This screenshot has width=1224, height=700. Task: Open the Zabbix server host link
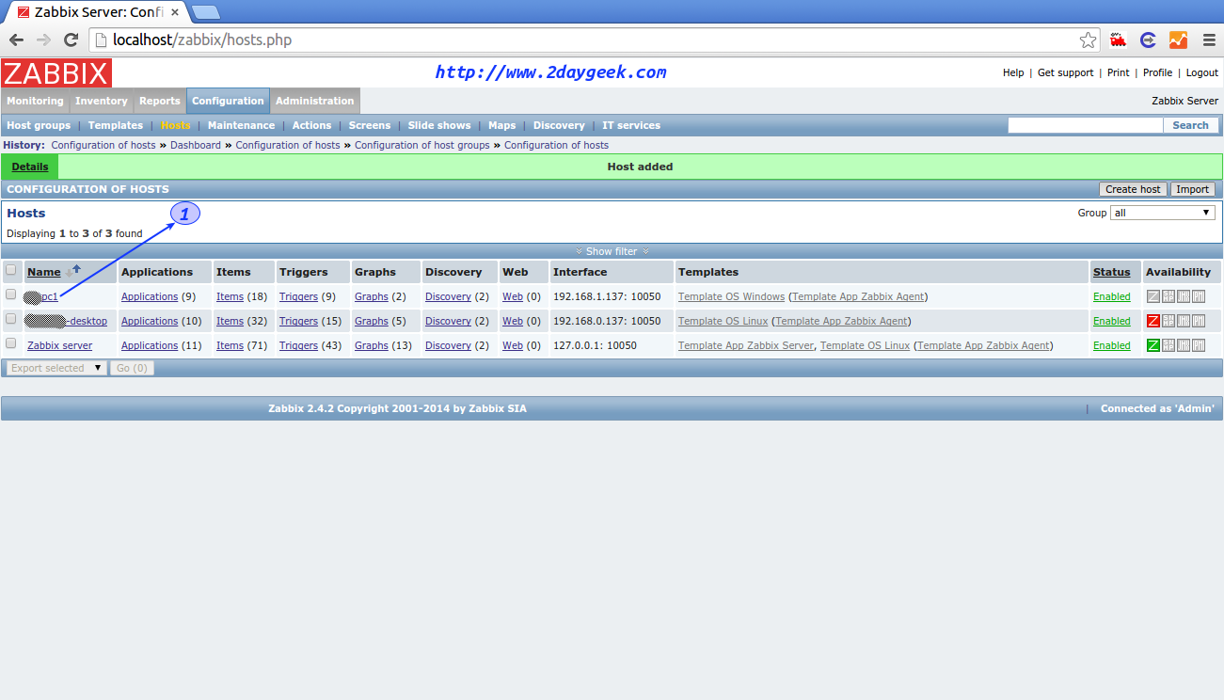[x=59, y=345]
